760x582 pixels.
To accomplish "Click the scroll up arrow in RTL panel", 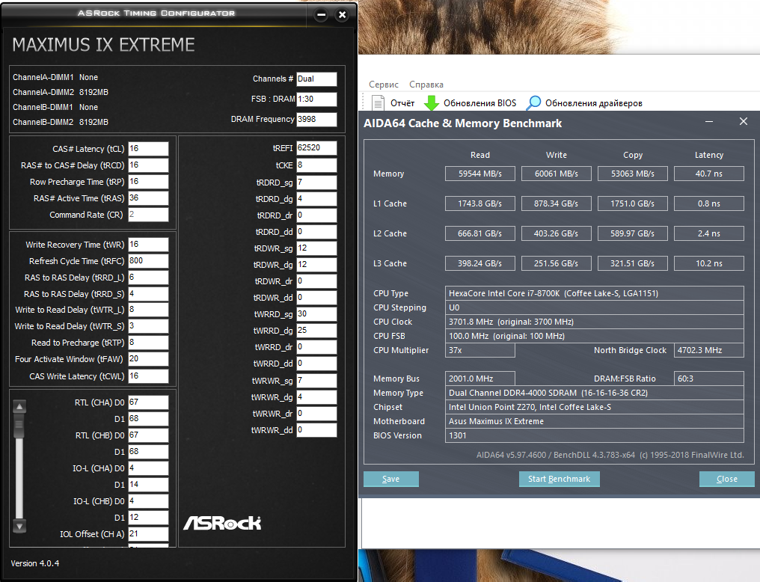I will click(x=19, y=406).
